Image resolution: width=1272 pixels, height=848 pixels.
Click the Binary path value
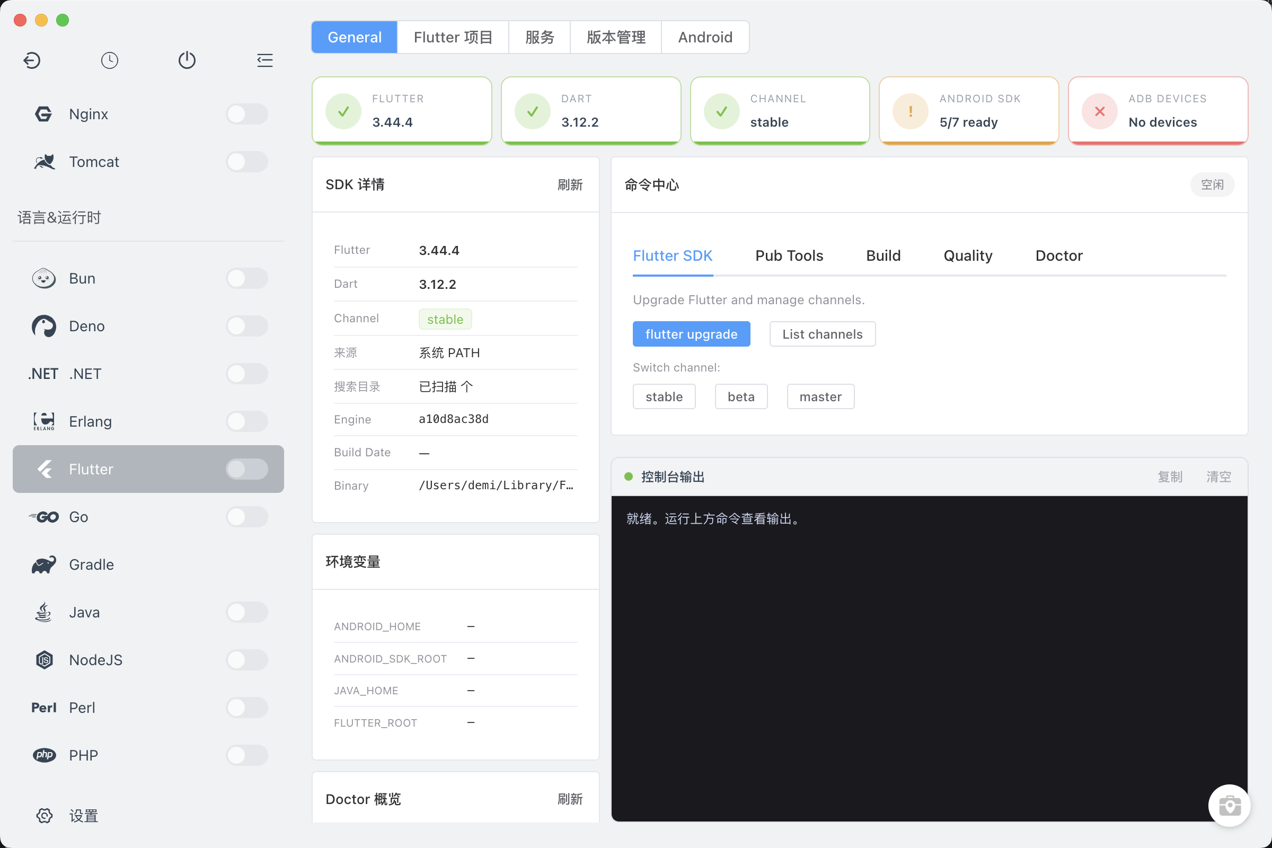click(x=496, y=485)
